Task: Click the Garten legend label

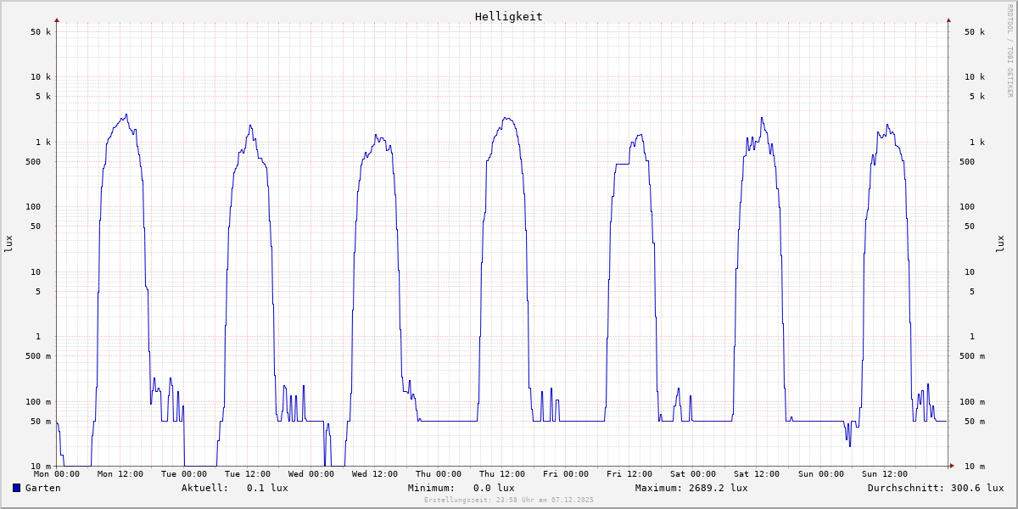Action: tap(42, 488)
